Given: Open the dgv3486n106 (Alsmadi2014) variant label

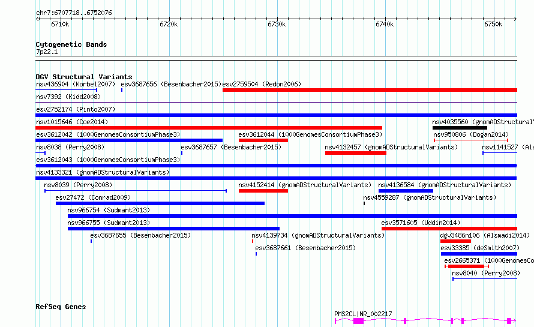Looking at the screenshot, I should coord(485,235).
